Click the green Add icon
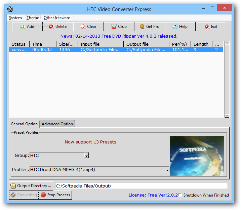This screenshot has width=241, height=210. (x=23, y=27)
